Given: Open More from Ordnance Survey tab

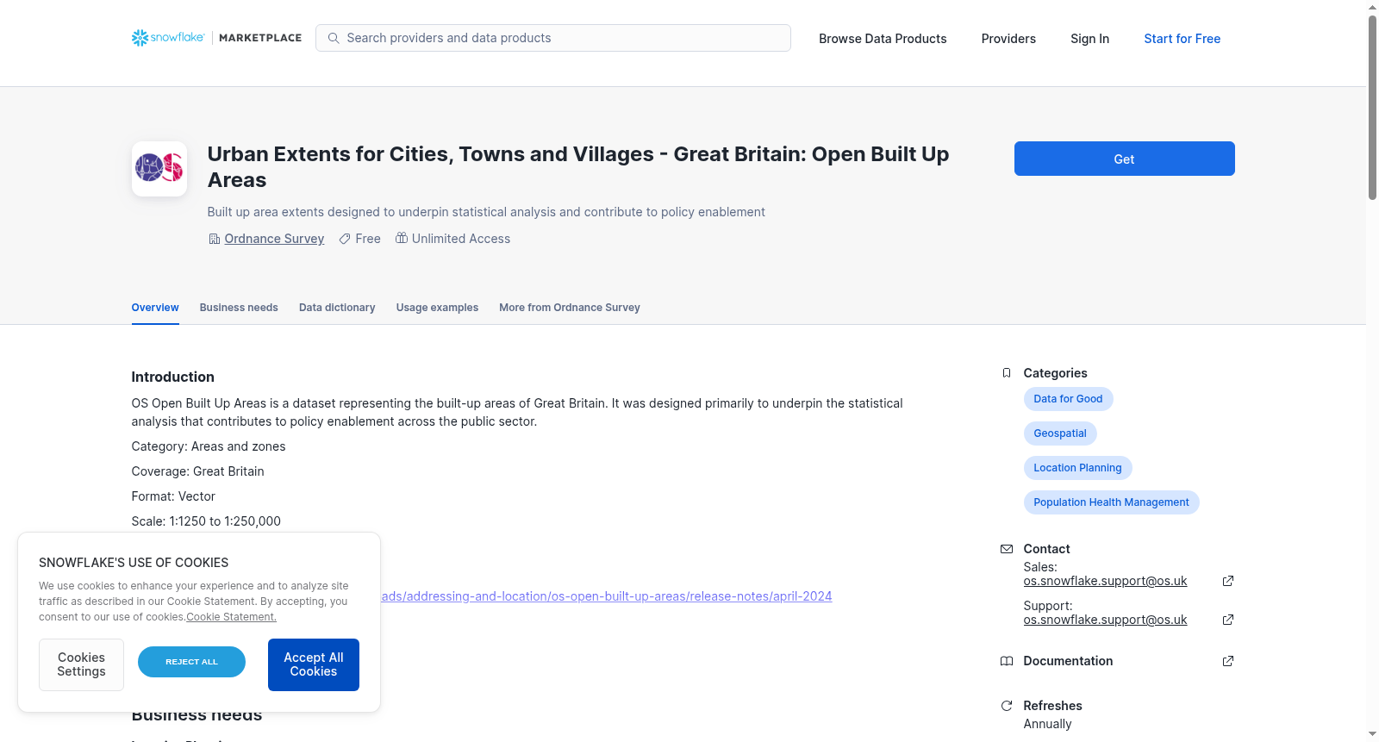Looking at the screenshot, I should pyautogui.click(x=570, y=308).
